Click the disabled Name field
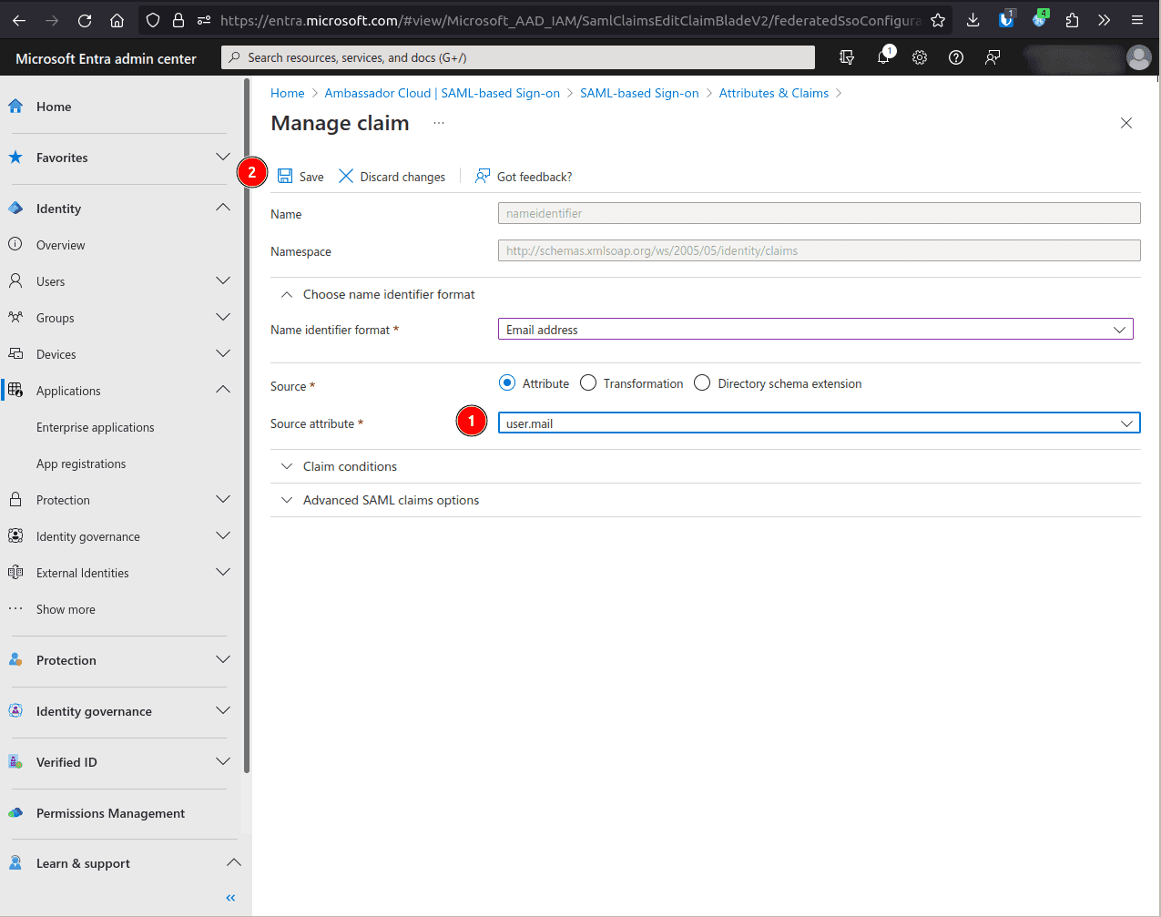Image resolution: width=1161 pixels, height=917 pixels. pyautogui.click(x=819, y=213)
